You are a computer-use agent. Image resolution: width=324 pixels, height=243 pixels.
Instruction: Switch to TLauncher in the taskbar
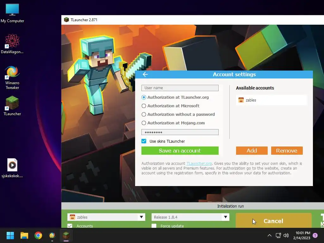(x=66, y=235)
